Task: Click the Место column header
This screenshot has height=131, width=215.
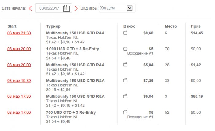Action: click(171, 26)
